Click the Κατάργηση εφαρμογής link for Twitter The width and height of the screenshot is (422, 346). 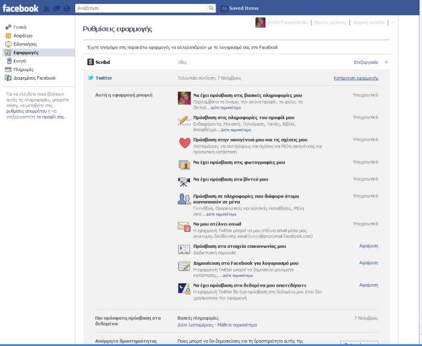tap(356, 78)
